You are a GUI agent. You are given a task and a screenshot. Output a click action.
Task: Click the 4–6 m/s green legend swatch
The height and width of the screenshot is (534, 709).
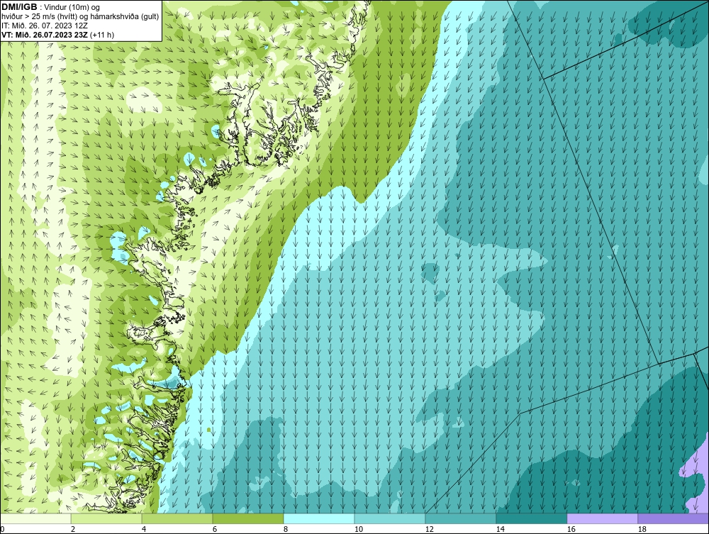click(177, 518)
